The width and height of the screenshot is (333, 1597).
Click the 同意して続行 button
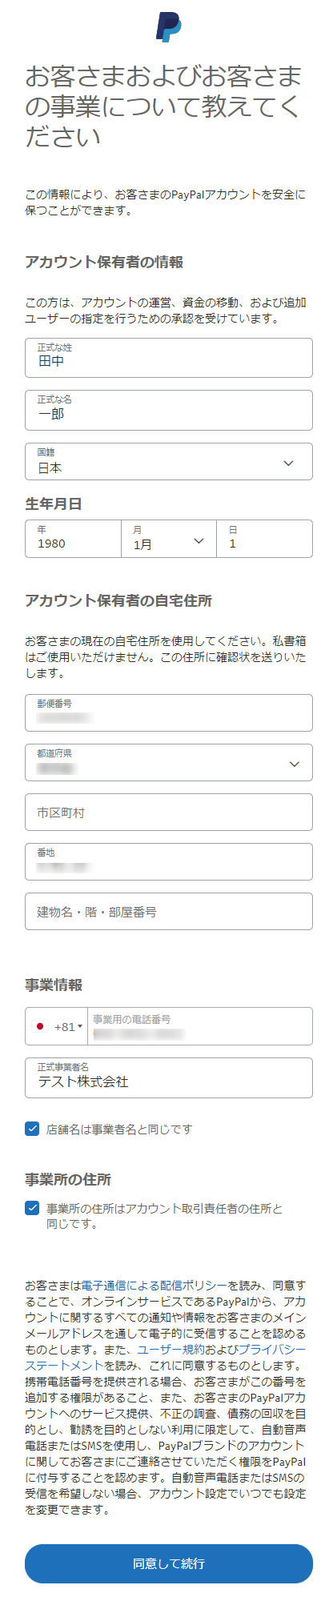click(x=169, y=1563)
